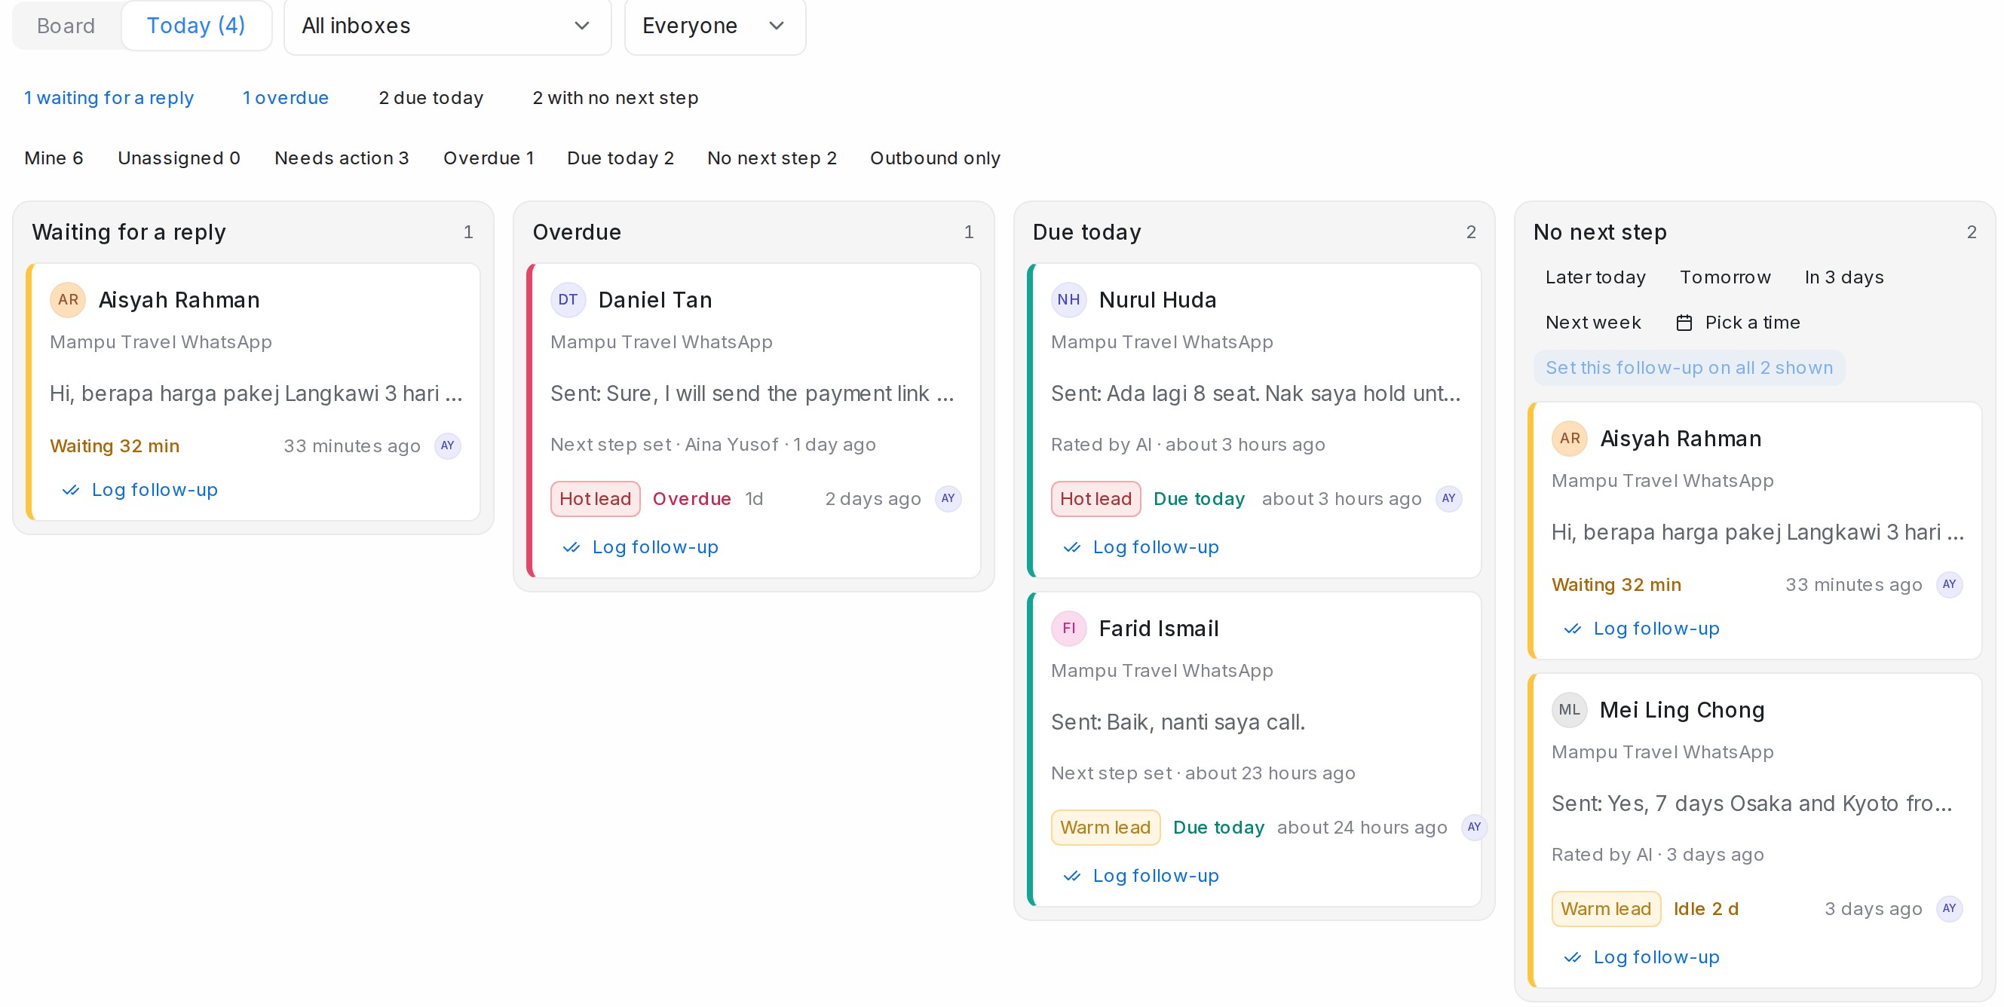This screenshot has height=1007, width=2004.
Task: Click the 1 waiting for a reply link
Action: [x=109, y=98]
